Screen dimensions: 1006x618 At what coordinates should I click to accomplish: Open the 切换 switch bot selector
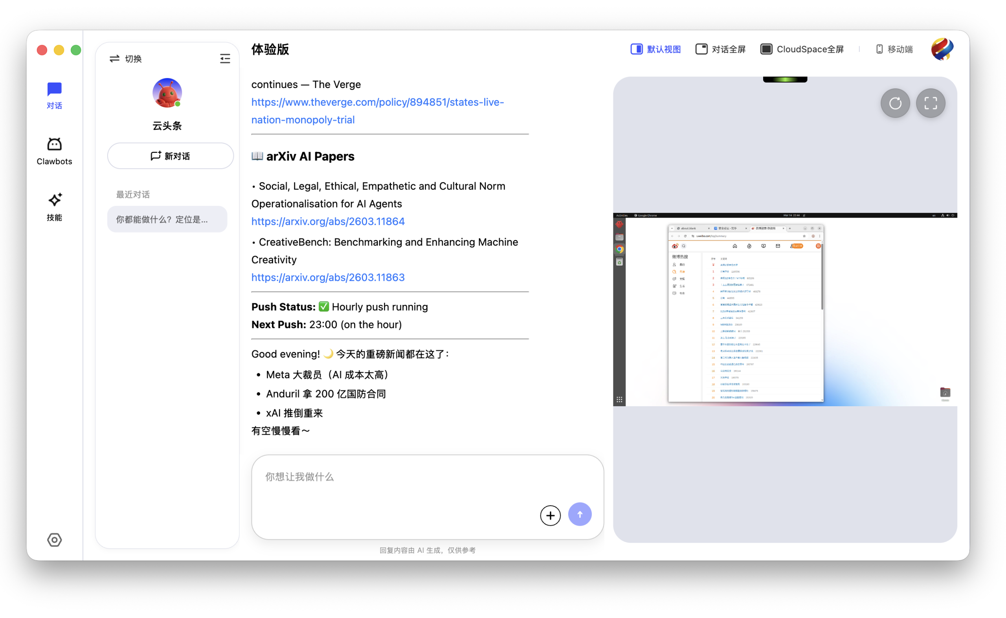[125, 59]
